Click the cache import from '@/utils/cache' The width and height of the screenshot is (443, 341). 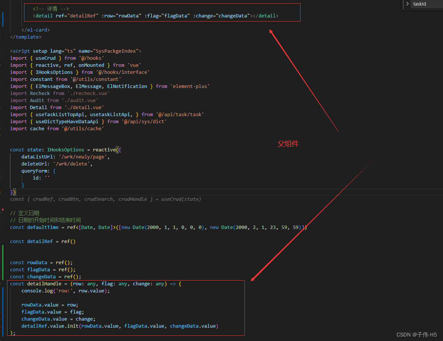point(57,128)
